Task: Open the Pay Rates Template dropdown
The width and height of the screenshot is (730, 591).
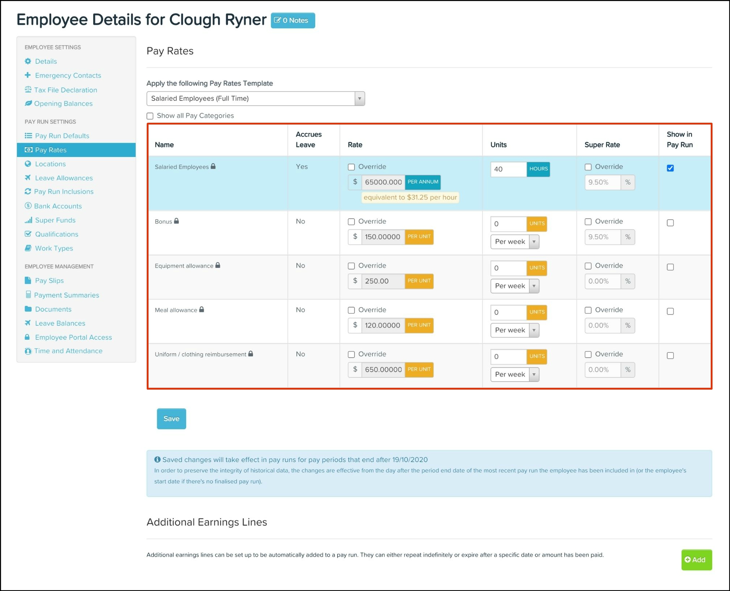Action: click(x=255, y=98)
